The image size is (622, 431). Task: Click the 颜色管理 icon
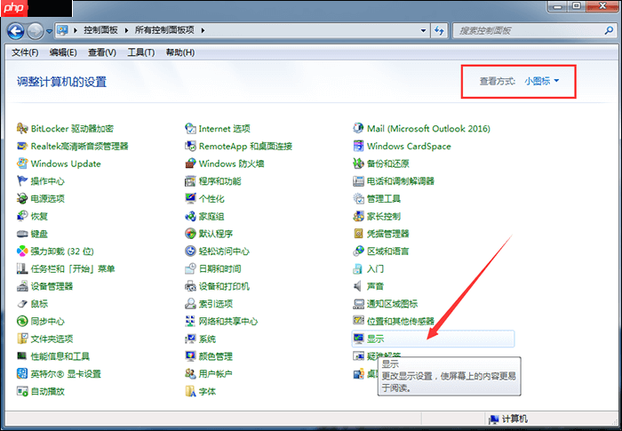[x=190, y=356]
